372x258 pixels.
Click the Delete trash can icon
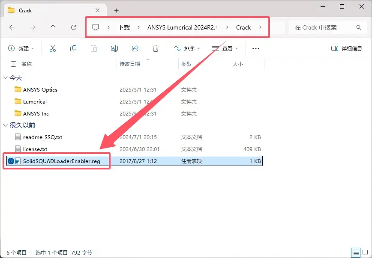pos(156,49)
